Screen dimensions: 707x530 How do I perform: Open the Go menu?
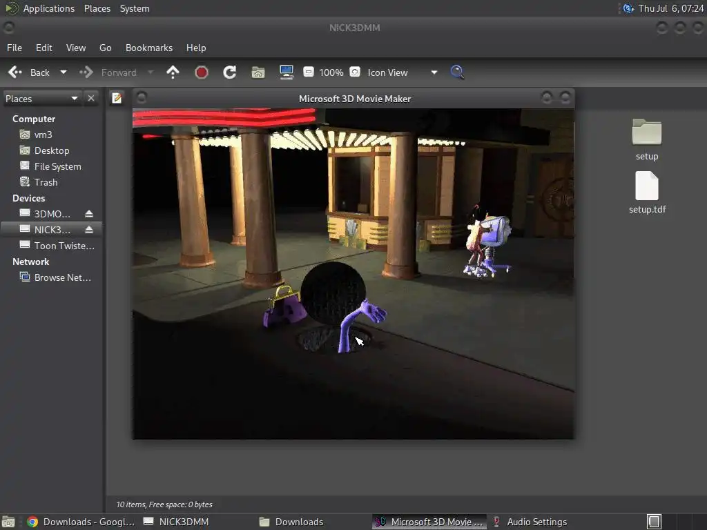pyautogui.click(x=106, y=48)
